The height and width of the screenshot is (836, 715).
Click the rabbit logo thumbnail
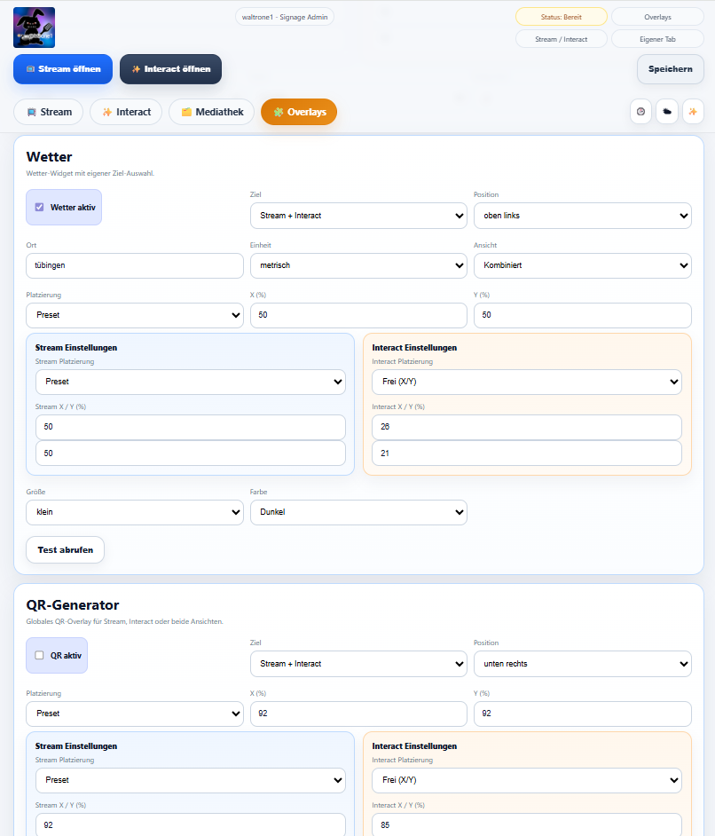[x=34, y=28]
